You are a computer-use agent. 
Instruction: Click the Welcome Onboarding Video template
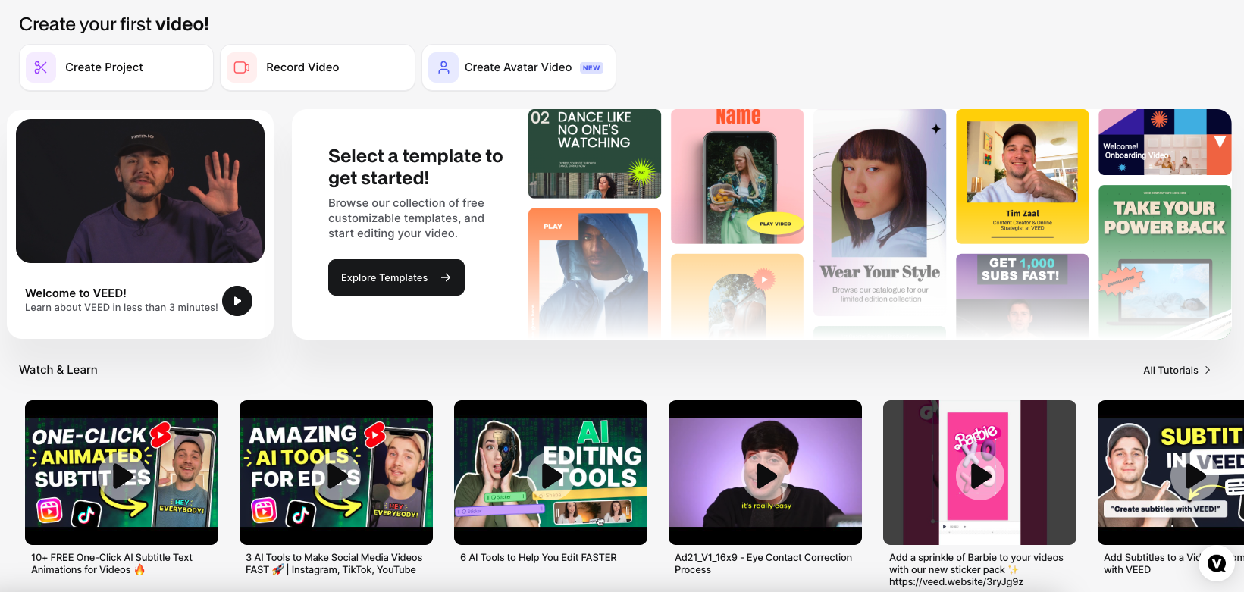click(x=1164, y=142)
